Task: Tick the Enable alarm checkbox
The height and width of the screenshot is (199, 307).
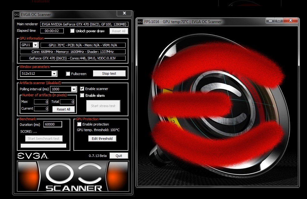Action: pos(82,95)
